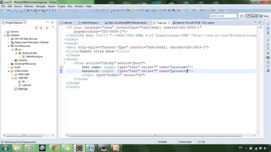
Task: Click the Run Last Tool toolbox icon
Action: pos(43,11)
